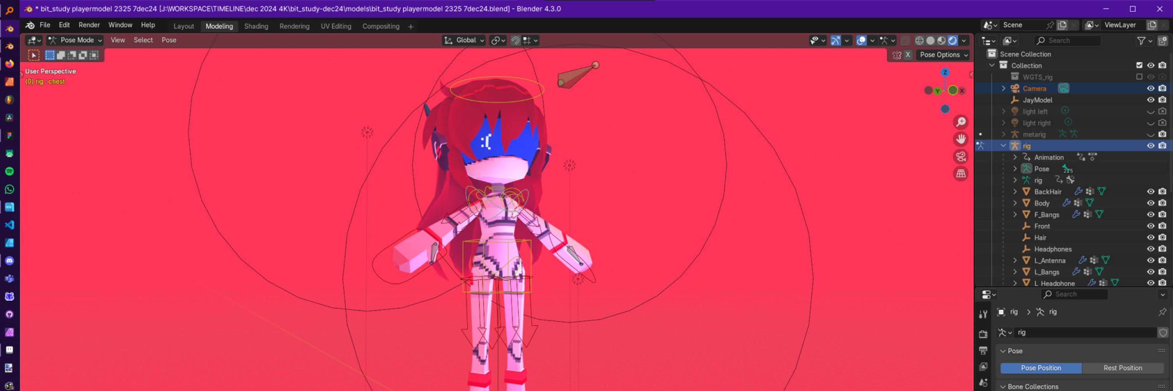The height and width of the screenshot is (391, 1173).
Task: Open the editor type dropdown
Action: (x=34, y=41)
